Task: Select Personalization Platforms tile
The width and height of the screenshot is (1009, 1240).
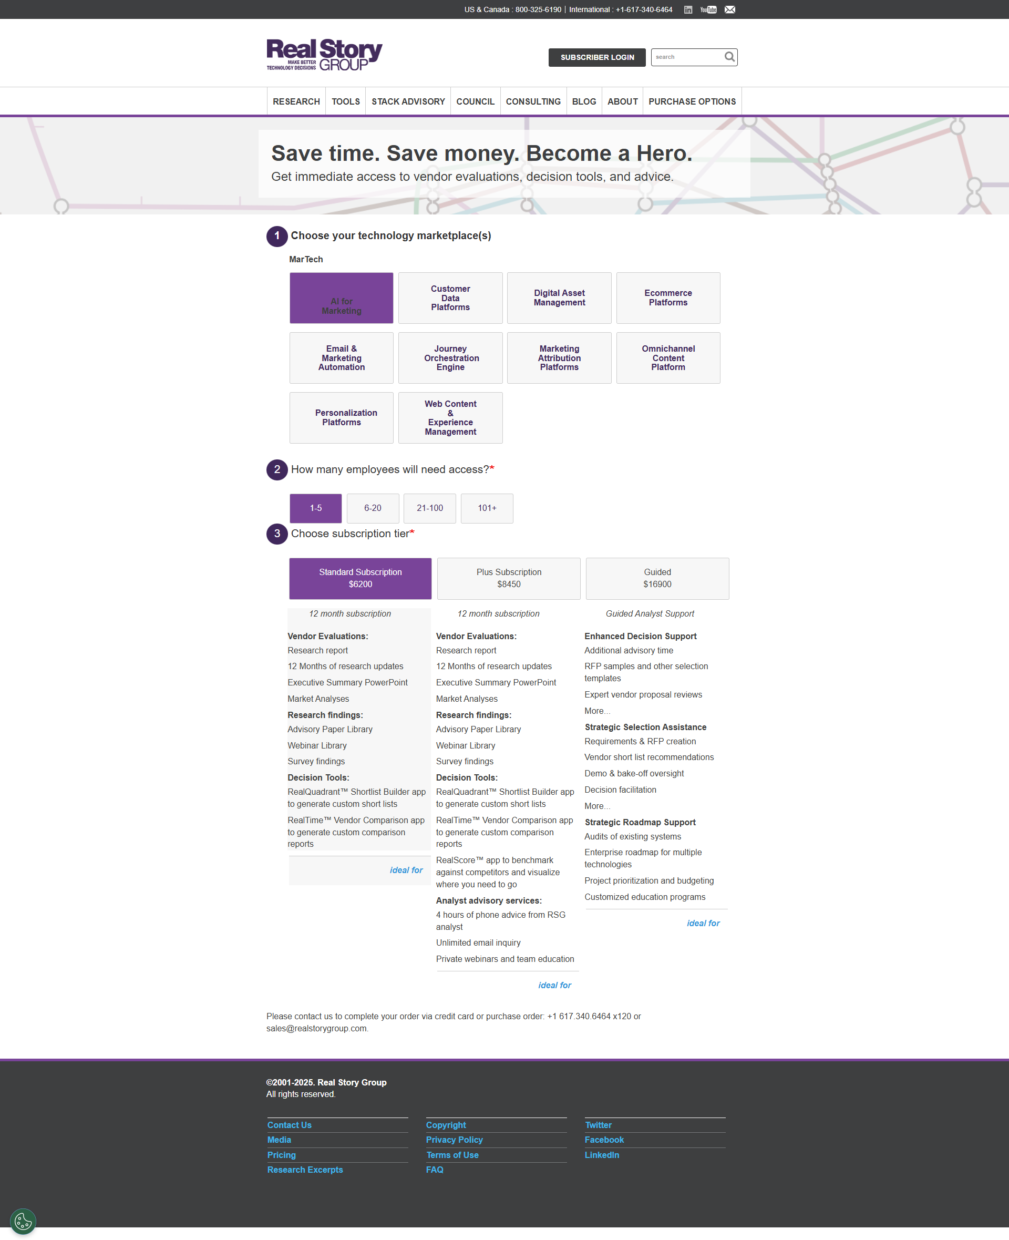Action: tap(342, 418)
